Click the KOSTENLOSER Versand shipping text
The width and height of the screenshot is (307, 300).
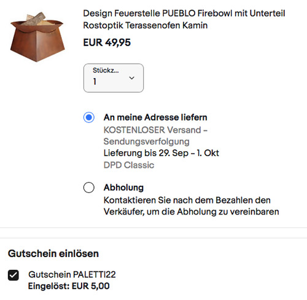(x=155, y=130)
